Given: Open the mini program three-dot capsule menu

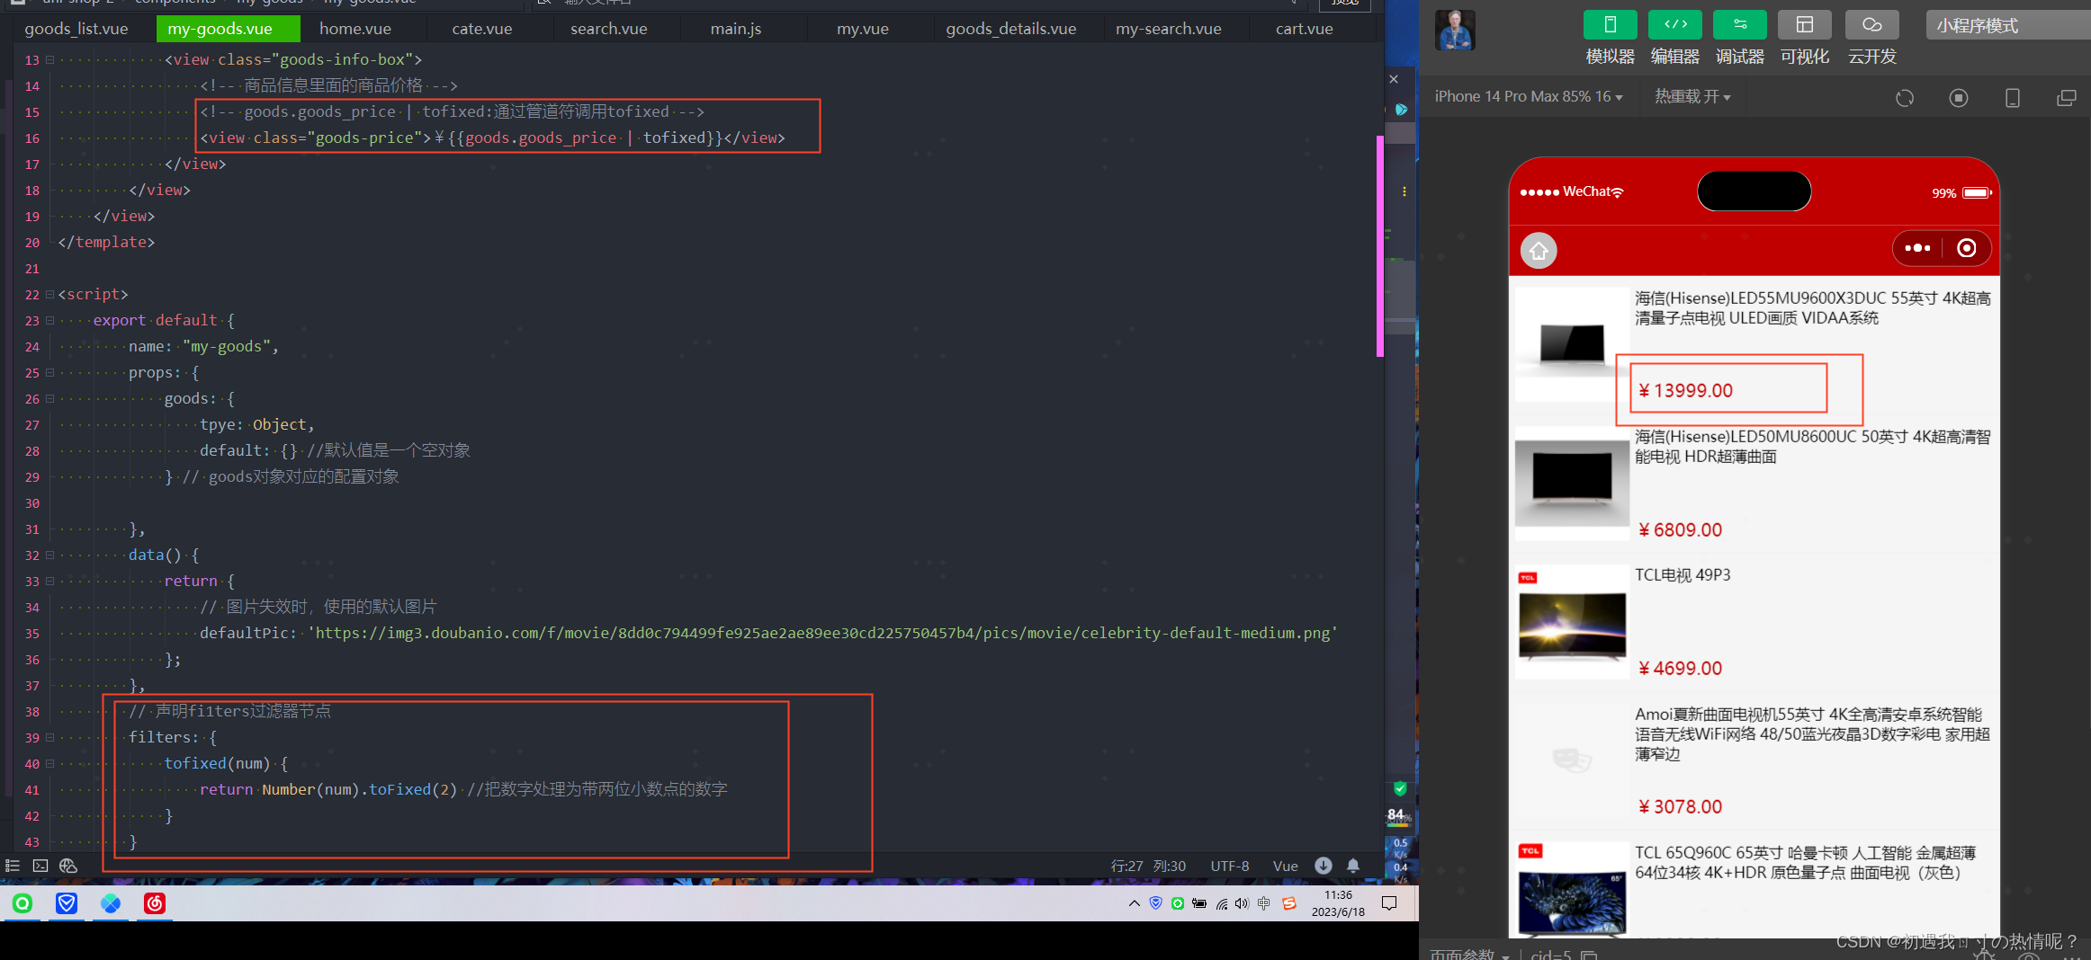Looking at the screenshot, I should [1917, 249].
